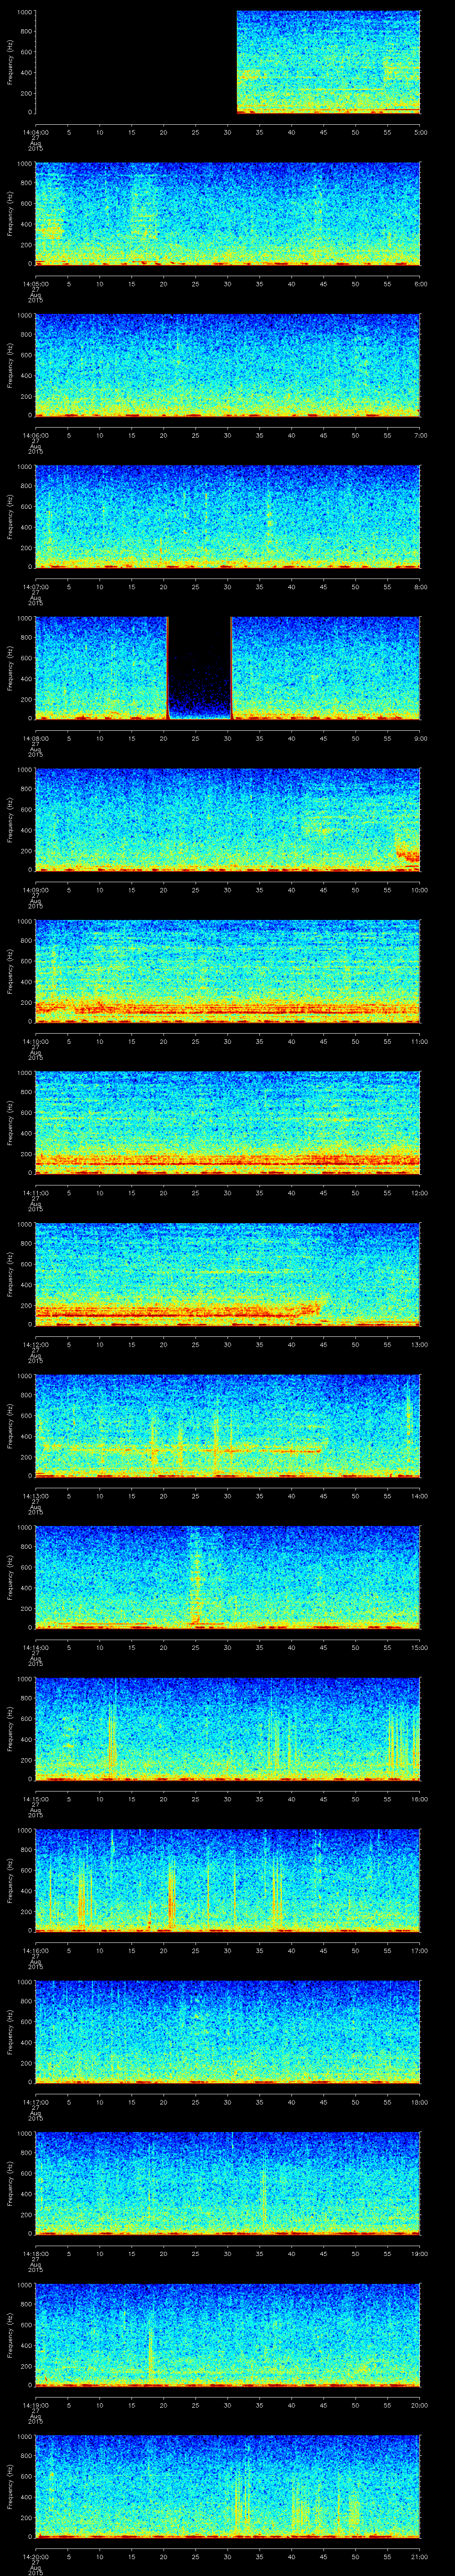Click the Frequency (Hz) axis label of 14:20 panel
This screenshot has height=2576, width=455.
point(10,2486)
